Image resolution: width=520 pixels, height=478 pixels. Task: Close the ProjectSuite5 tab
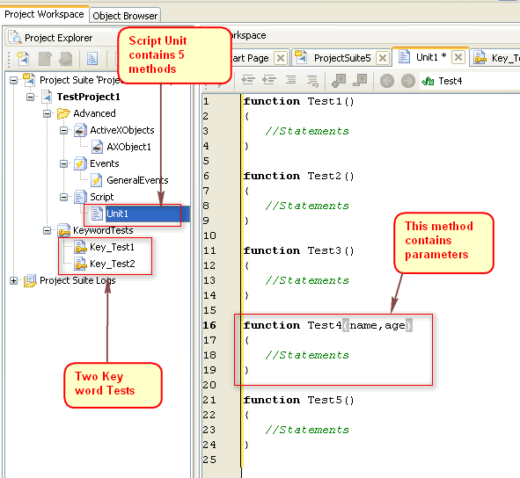[383, 58]
